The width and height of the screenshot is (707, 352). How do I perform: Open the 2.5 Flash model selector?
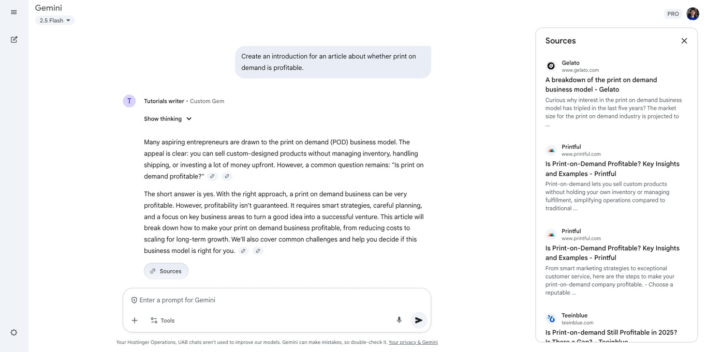click(x=54, y=20)
